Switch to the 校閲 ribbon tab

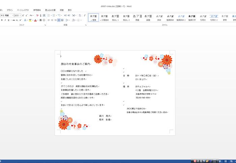coord(62,10)
